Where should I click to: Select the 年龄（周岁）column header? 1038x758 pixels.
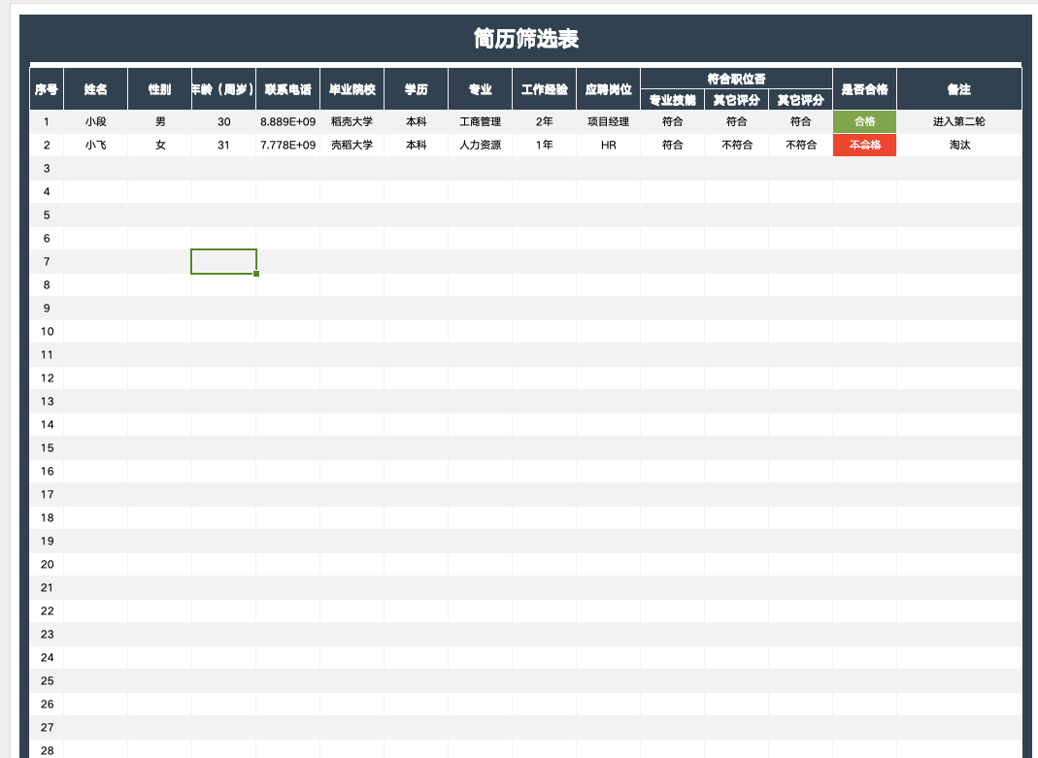[x=223, y=89]
